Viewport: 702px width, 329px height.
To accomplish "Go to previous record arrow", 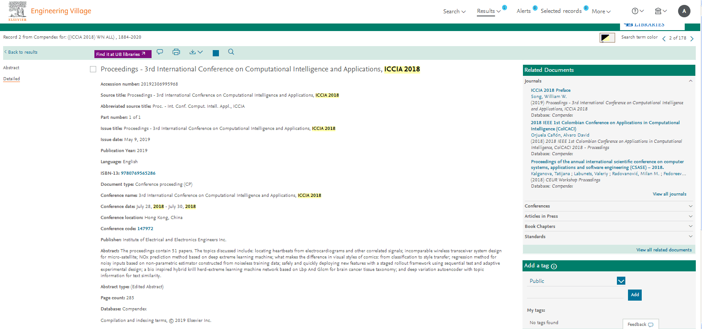I will click(664, 39).
